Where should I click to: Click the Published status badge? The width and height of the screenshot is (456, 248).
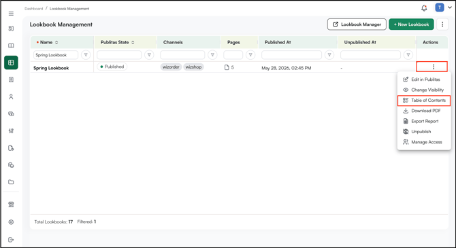coord(112,67)
